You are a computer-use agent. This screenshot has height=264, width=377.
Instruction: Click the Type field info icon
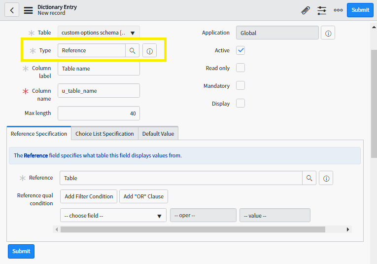point(150,51)
